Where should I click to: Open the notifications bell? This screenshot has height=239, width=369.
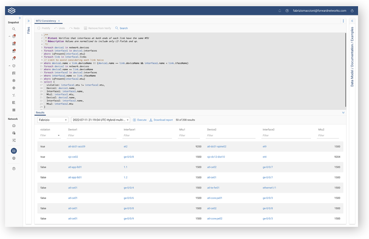point(280,11)
